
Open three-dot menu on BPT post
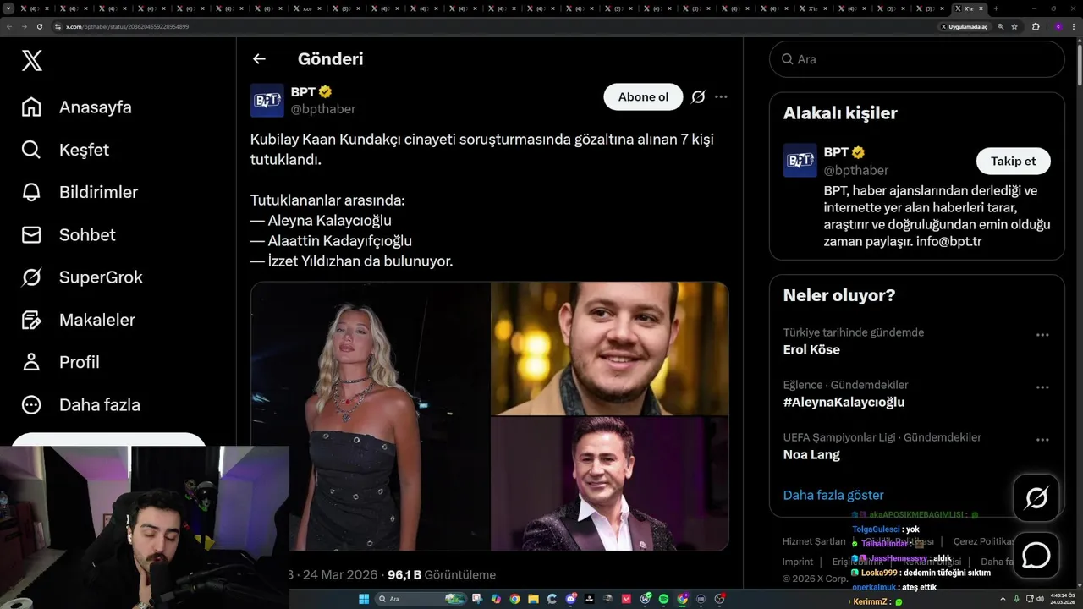pyautogui.click(x=721, y=96)
